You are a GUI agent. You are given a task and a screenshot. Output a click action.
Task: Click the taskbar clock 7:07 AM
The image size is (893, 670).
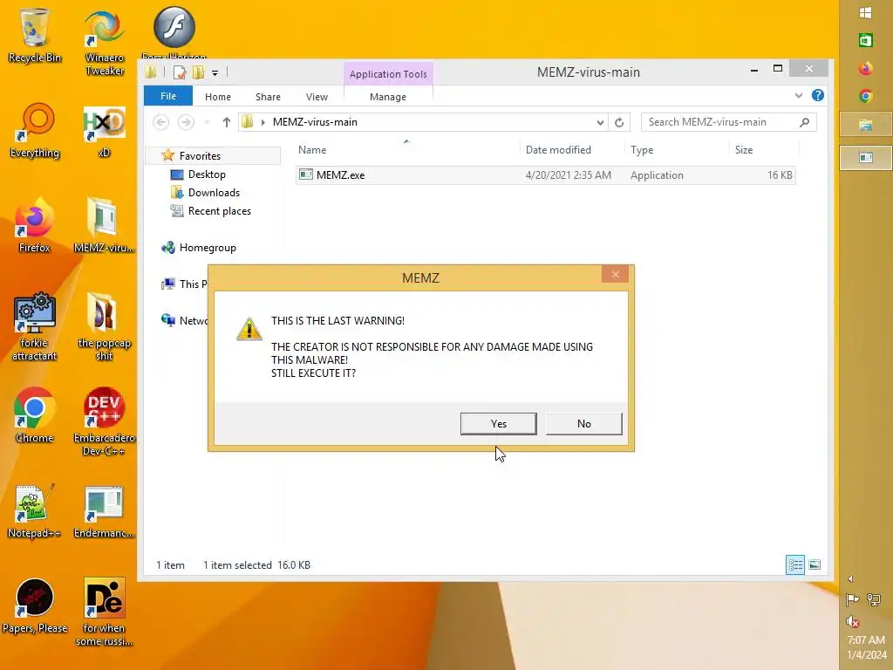[866, 639]
